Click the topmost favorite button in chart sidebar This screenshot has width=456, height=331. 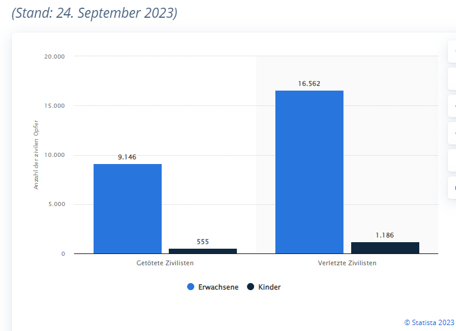[452, 52]
